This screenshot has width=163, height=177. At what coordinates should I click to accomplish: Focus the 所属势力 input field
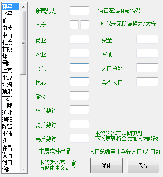(x=79, y=11)
